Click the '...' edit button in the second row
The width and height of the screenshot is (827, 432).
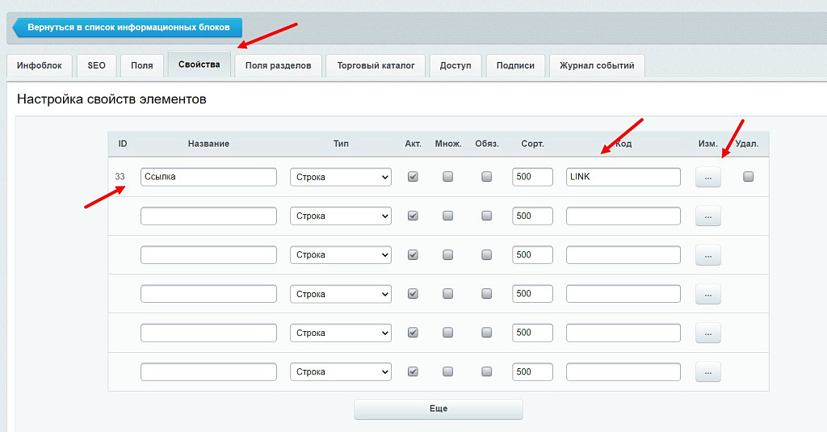pos(707,216)
